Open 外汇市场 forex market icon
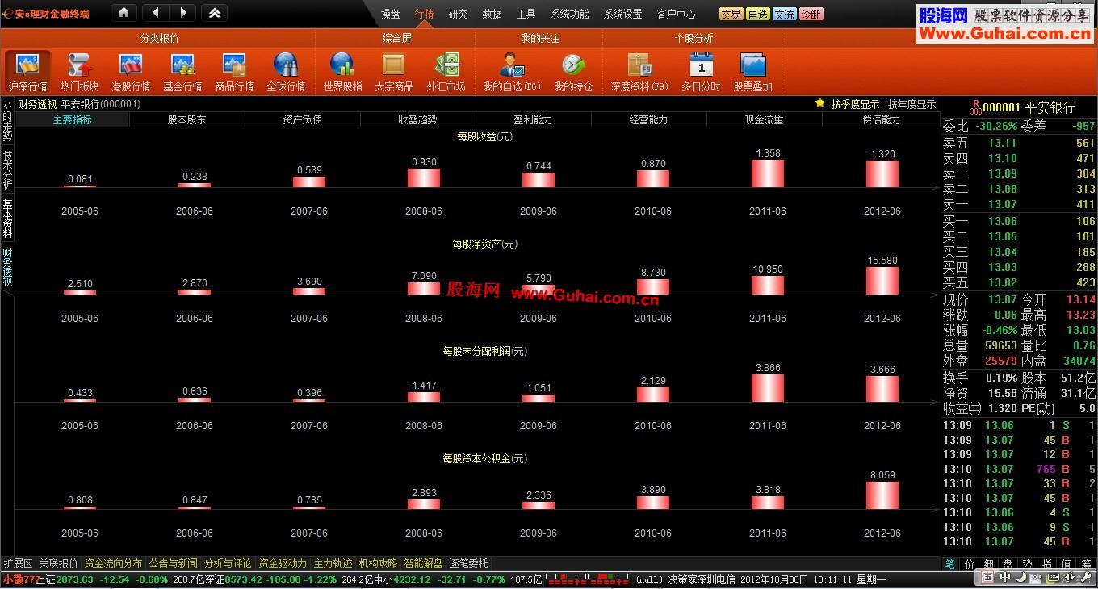This screenshot has height=589, width=1098. (x=446, y=72)
